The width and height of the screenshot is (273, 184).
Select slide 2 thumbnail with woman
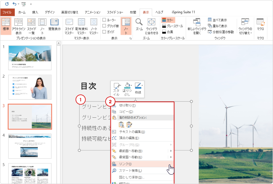(x=30, y=87)
